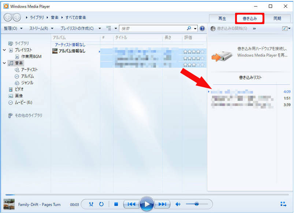Collapse the 音楽 tree node
The width and height of the screenshot is (294, 213).
coord(4,63)
